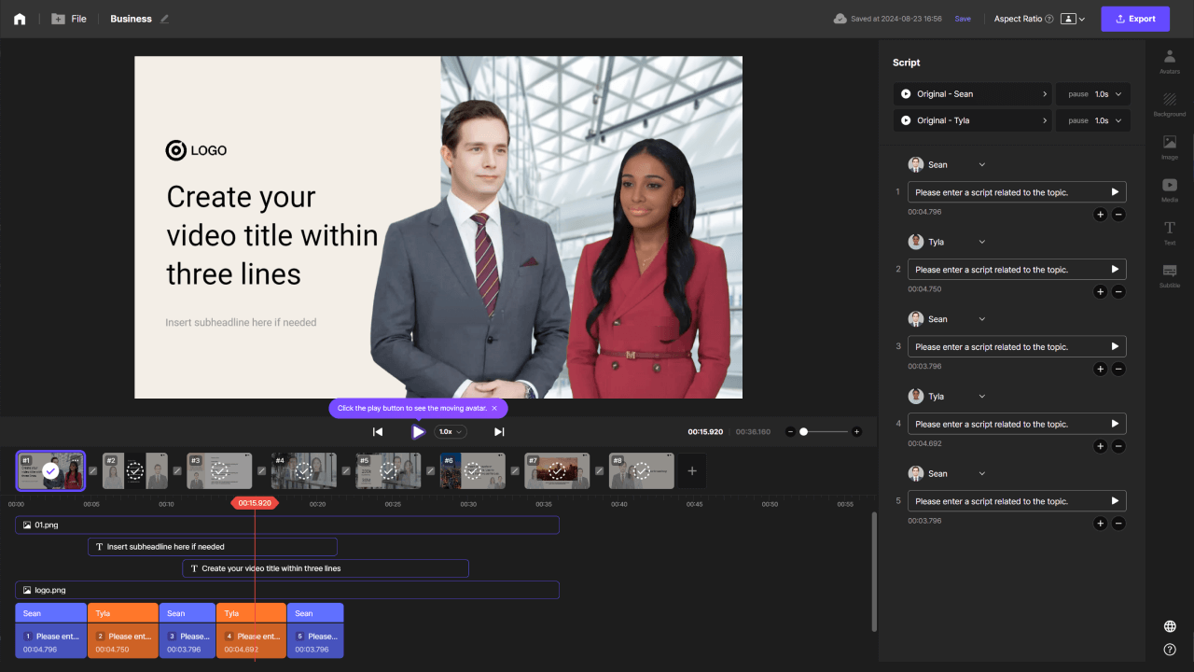Add a script line after script 4

[1100, 446]
